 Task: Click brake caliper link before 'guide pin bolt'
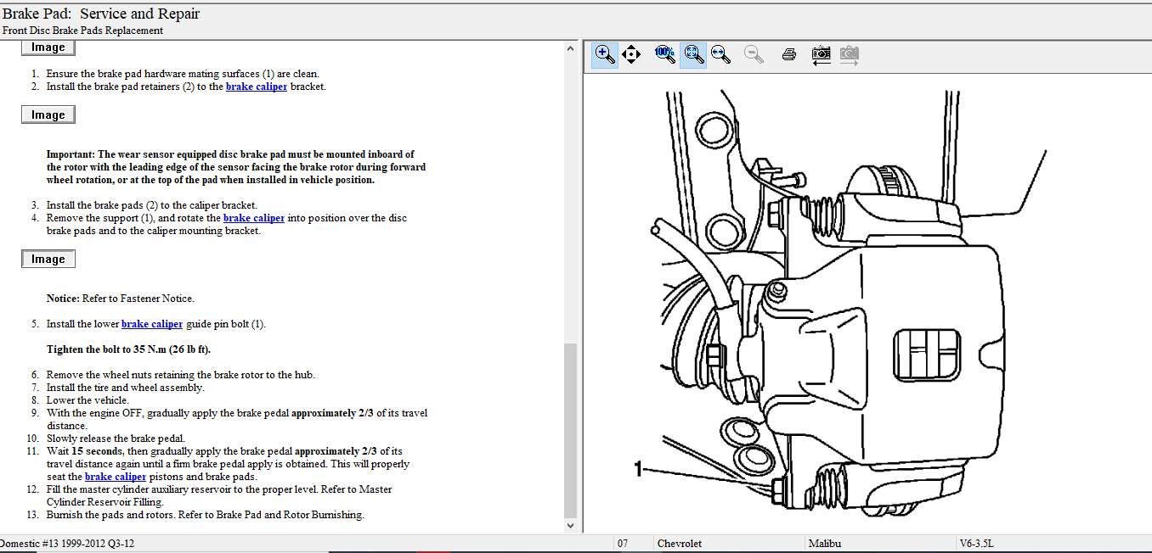tap(152, 324)
